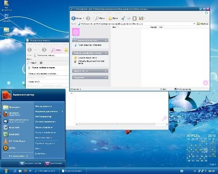Click the horizontal scrollbar in Search Results window
Image resolution: width=218 pixels, height=174 pixels.
[117, 124]
